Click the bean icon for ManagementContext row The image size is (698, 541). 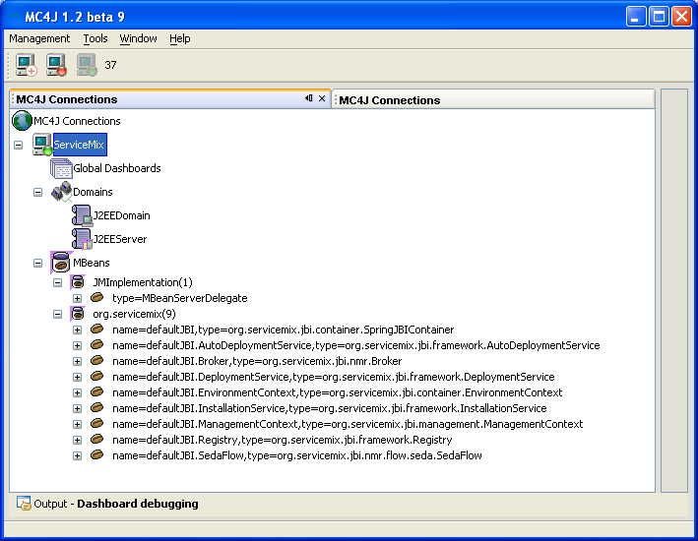(x=96, y=423)
